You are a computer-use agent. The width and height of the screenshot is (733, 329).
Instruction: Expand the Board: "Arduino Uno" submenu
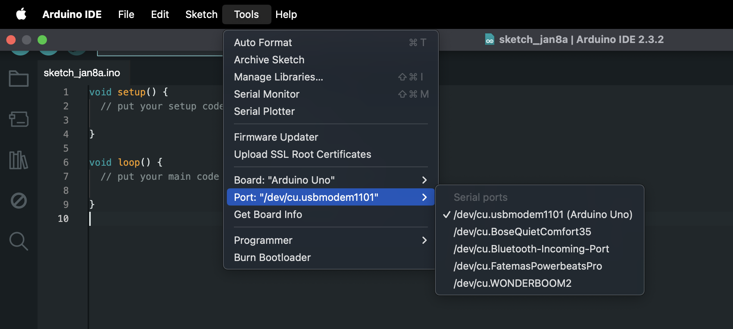(x=331, y=180)
